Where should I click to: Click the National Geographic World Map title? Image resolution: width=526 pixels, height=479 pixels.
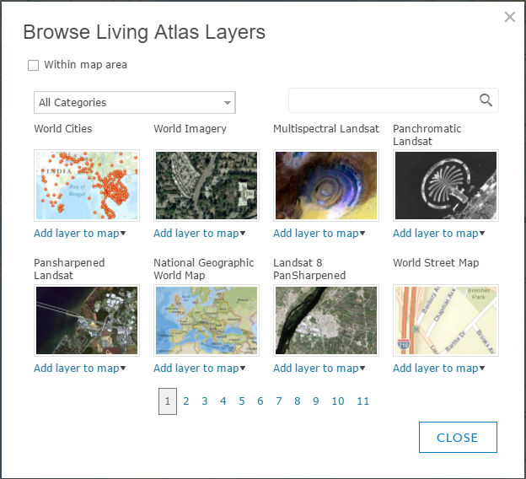(x=204, y=269)
